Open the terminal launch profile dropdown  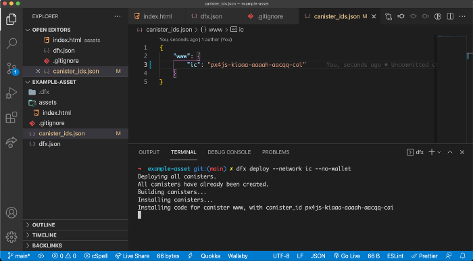click(439, 152)
